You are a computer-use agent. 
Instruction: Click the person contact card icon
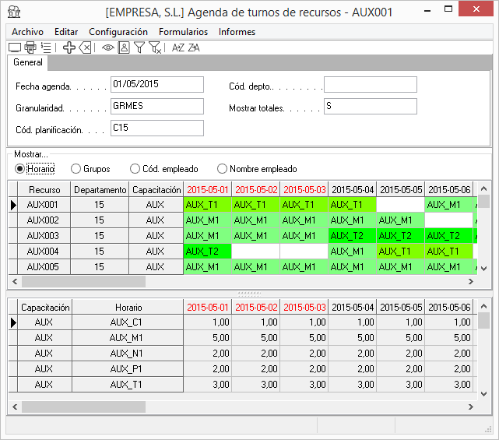pos(124,48)
